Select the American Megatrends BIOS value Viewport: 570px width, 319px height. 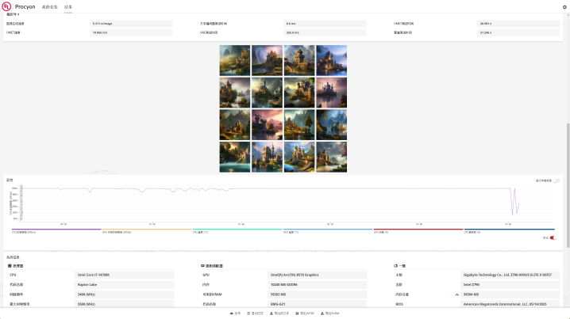(x=510, y=304)
